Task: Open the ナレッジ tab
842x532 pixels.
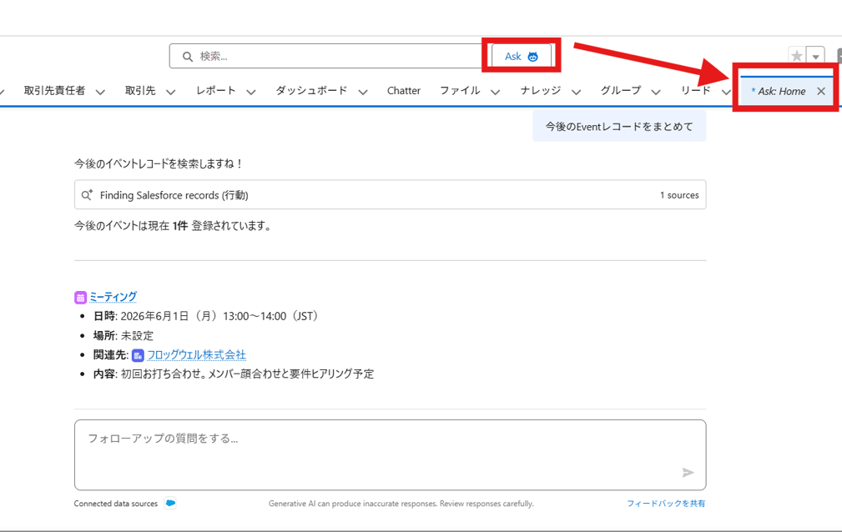Action: (x=541, y=91)
